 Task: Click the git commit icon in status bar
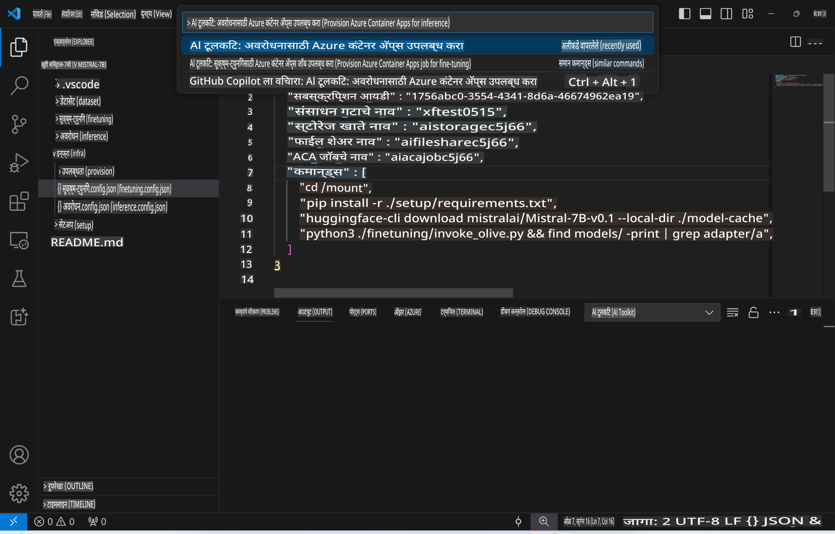[519, 521]
